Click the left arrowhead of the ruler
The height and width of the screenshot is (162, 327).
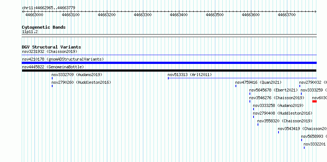tap(23, 12)
